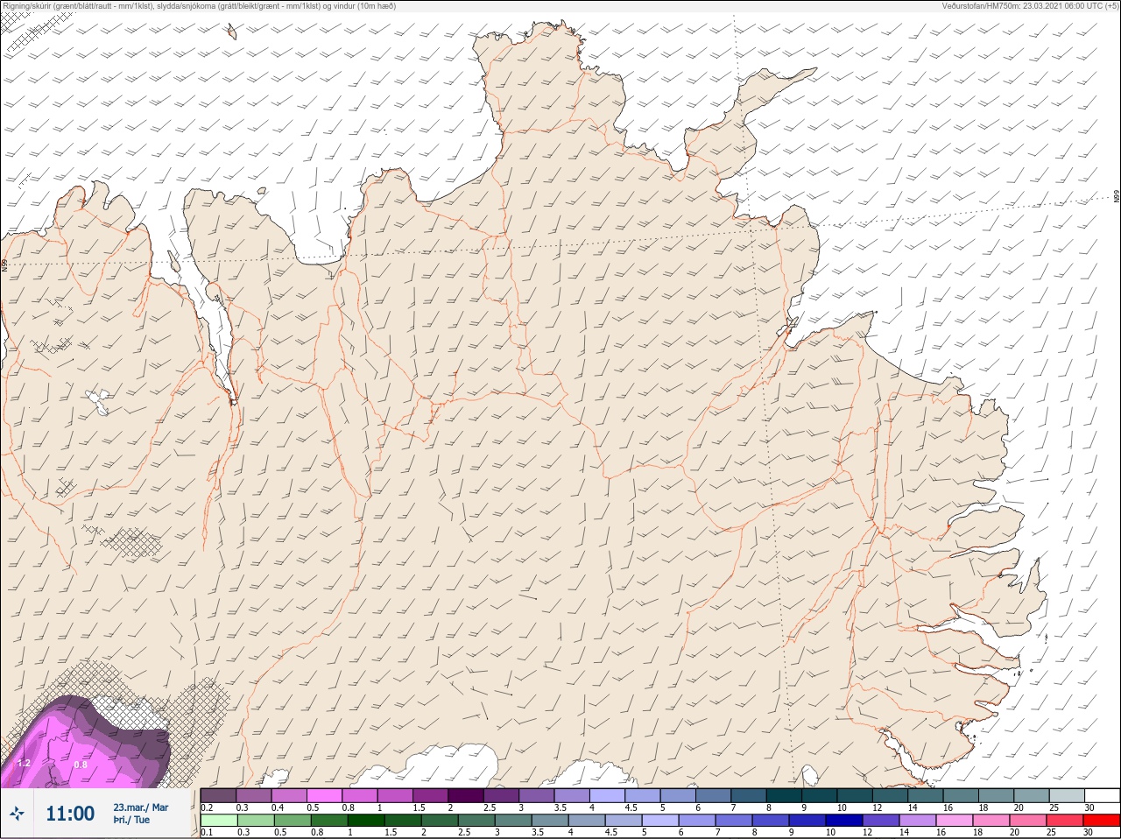Pick the dark purple swatch labeled 2 in upper legend
Image resolution: width=1121 pixels, height=839 pixels.
click(466, 795)
